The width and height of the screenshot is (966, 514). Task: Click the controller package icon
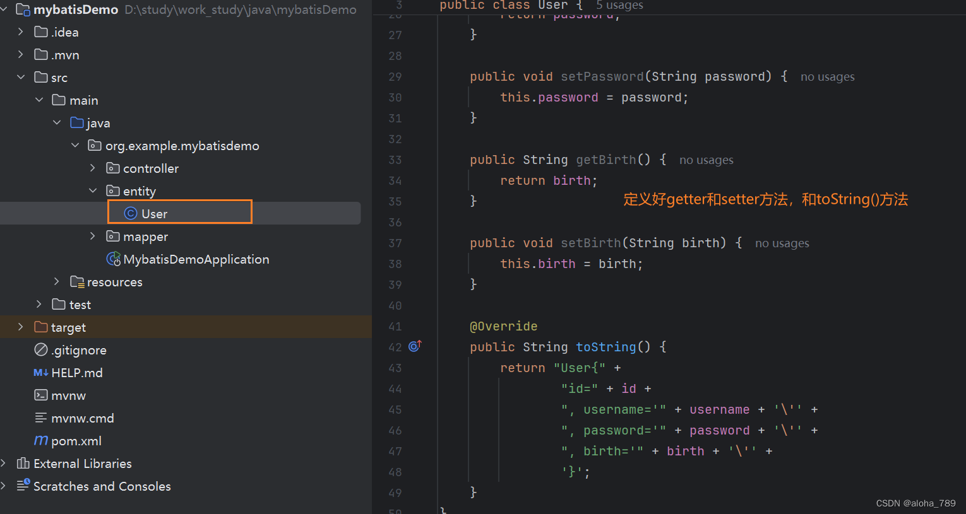pyautogui.click(x=113, y=168)
